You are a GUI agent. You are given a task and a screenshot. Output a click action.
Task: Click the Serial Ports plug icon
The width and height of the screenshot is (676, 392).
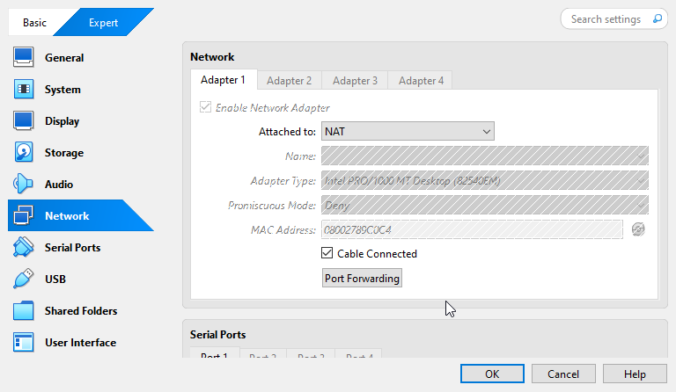click(23, 248)
